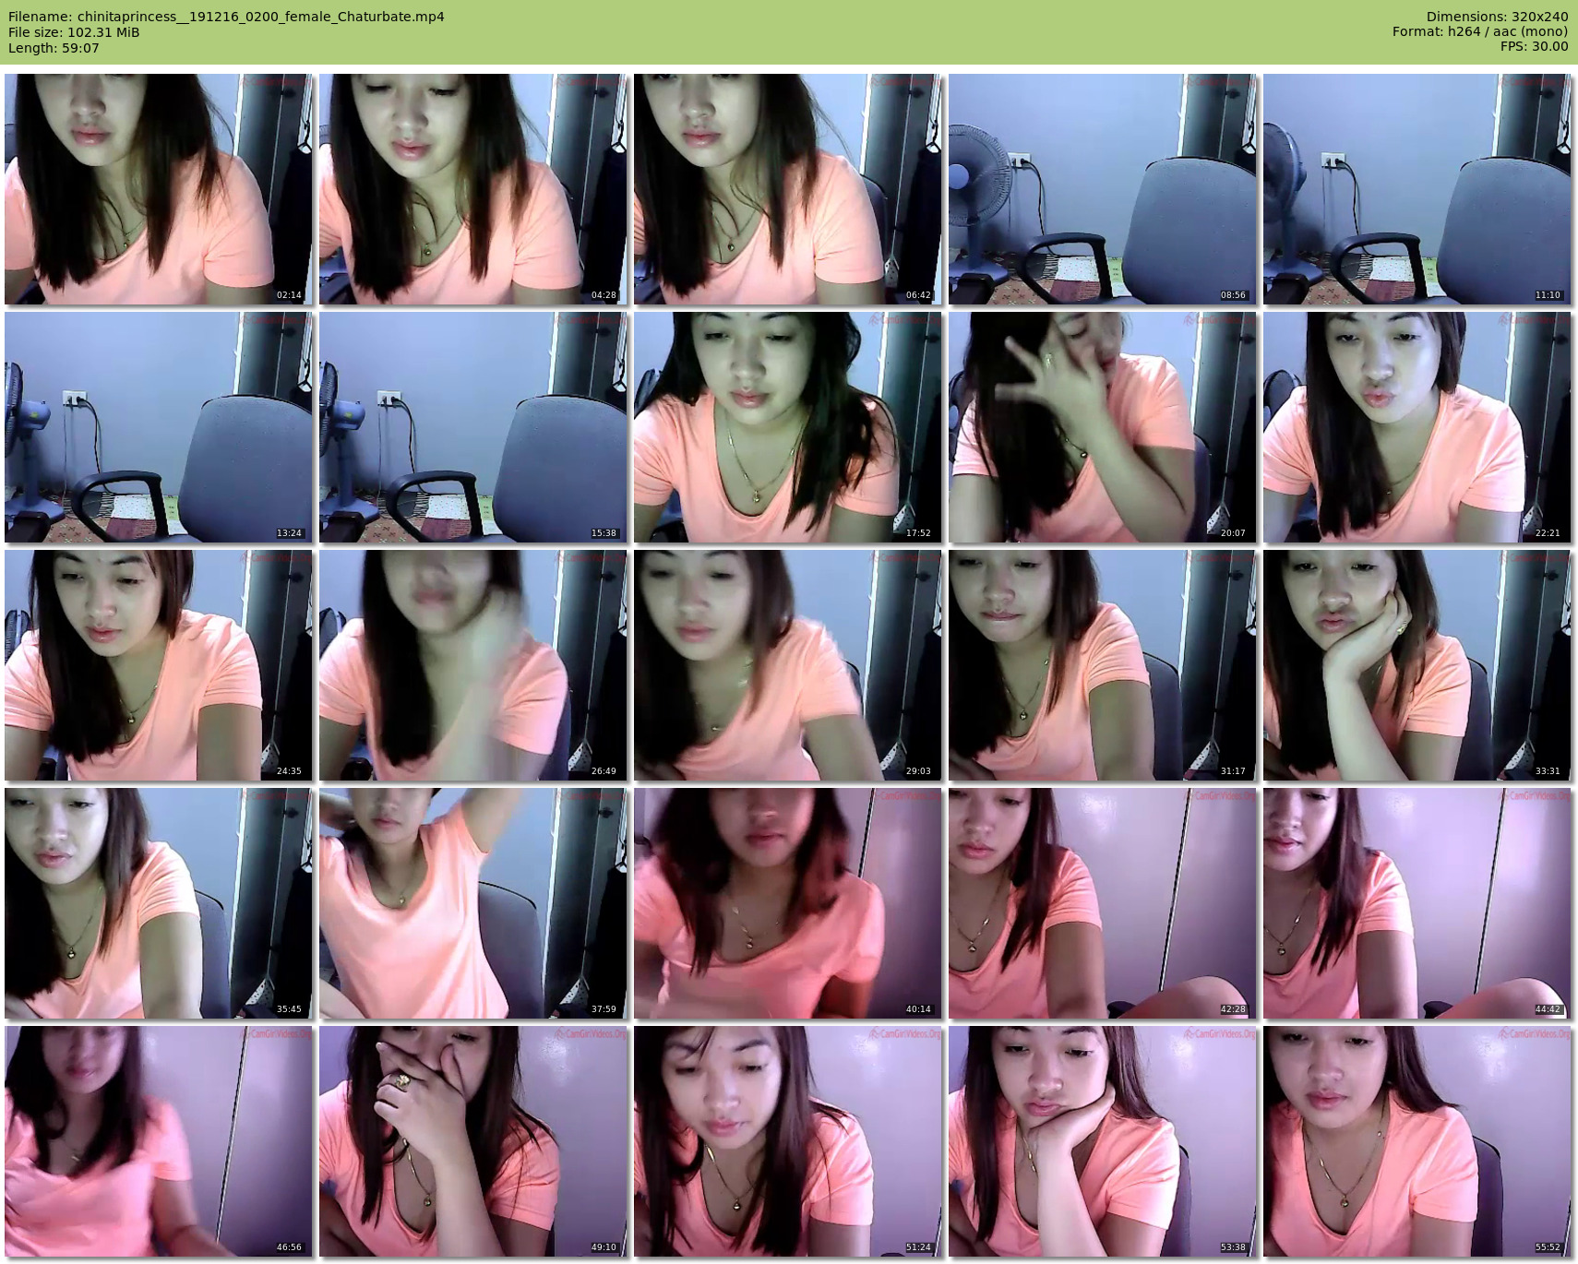Image resolution: width=1578 pixels, height=1264 pixels.
Task: Open the frame marked 04:28
Action: tap(472, 189)
